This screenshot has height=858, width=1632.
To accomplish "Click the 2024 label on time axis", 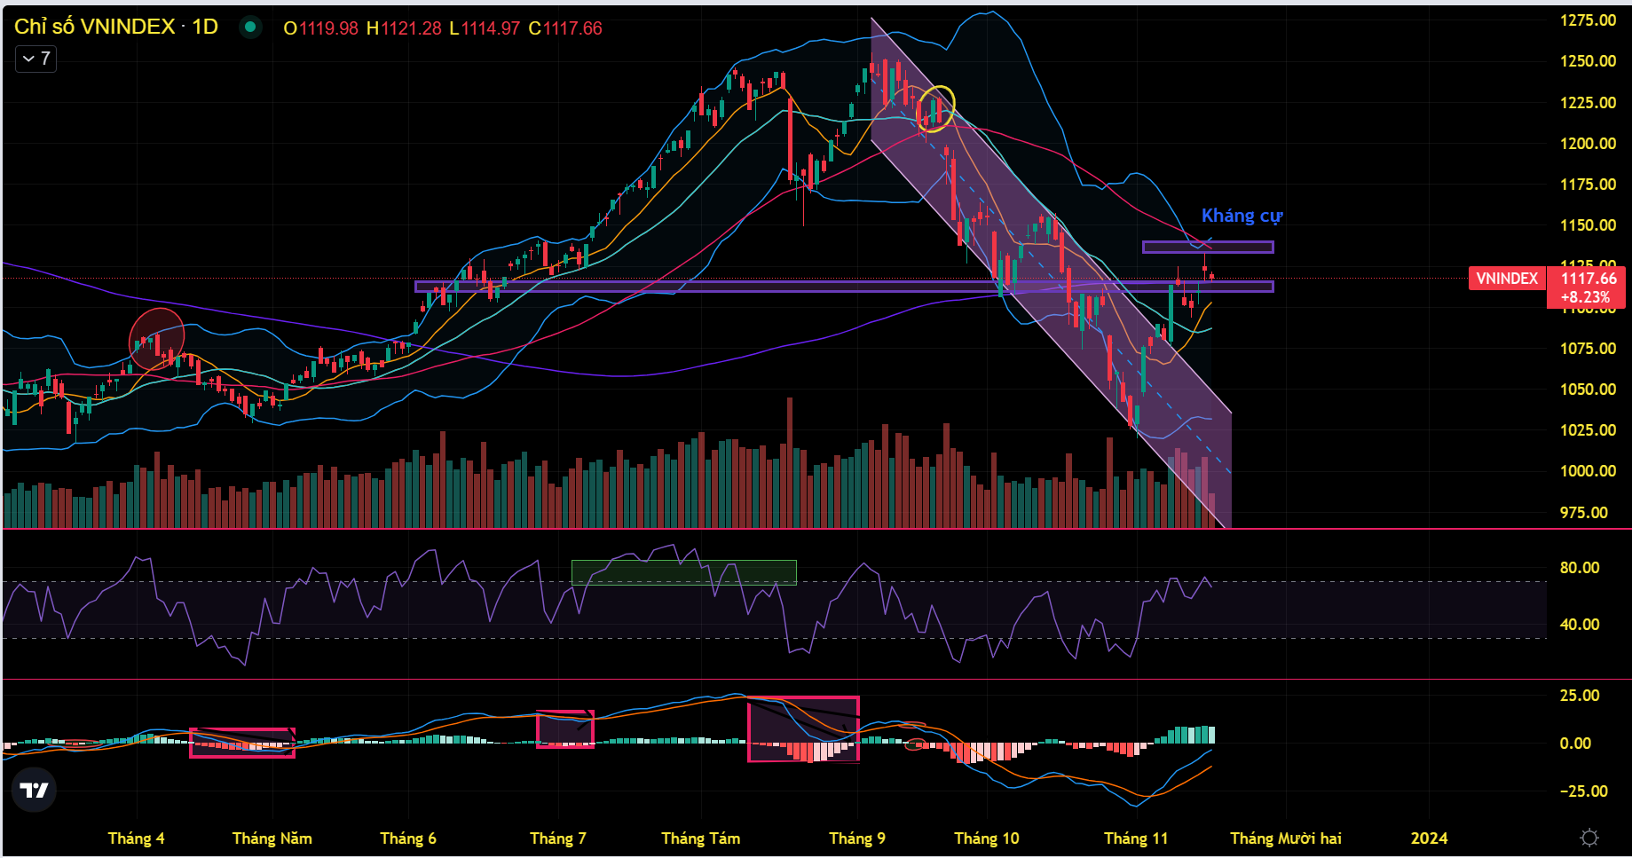I will [x=1429, y=838].
